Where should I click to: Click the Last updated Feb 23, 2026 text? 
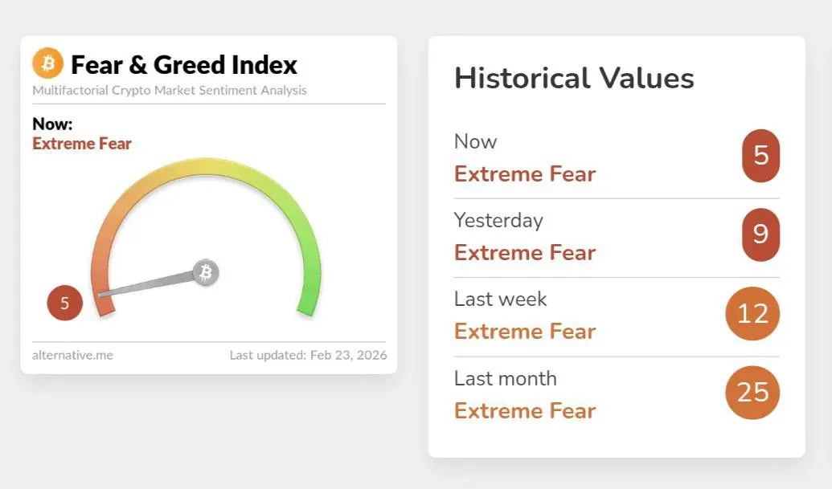click(309, 355)
